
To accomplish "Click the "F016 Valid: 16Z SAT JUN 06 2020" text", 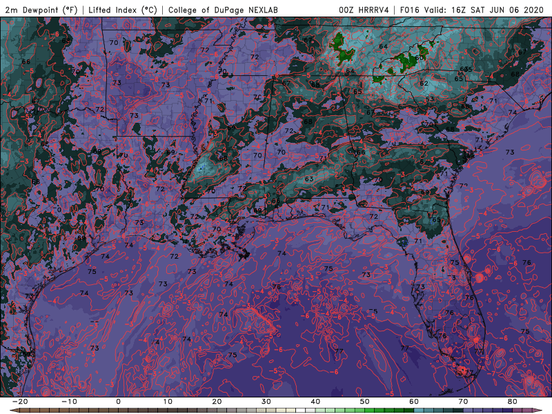I will point(472,10).
